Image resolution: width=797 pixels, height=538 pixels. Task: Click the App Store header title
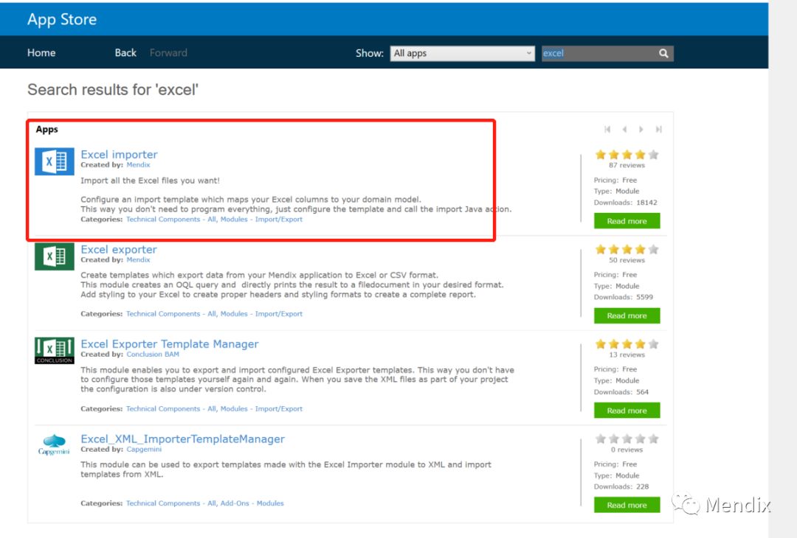[x=62, y=19]
